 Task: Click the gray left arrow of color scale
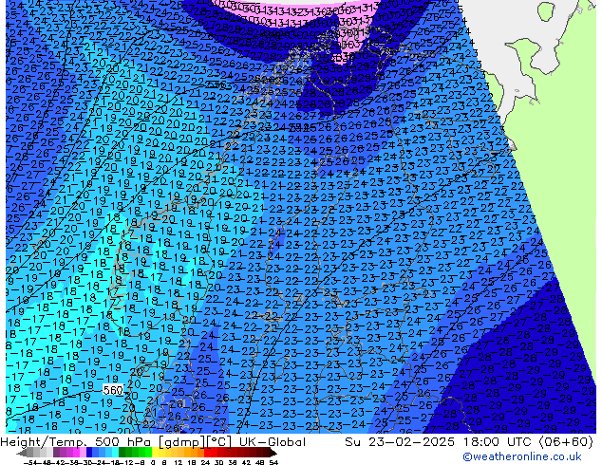click(x=22, y=454)
